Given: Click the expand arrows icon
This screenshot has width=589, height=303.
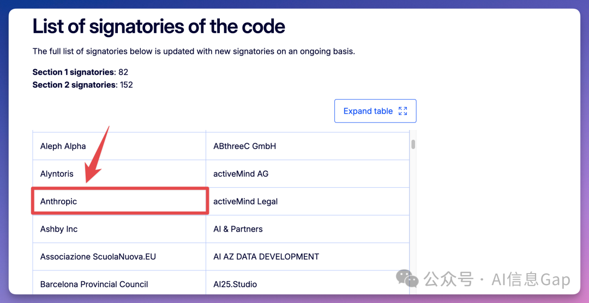Looking at the screenshot, I should coord(402,111).
